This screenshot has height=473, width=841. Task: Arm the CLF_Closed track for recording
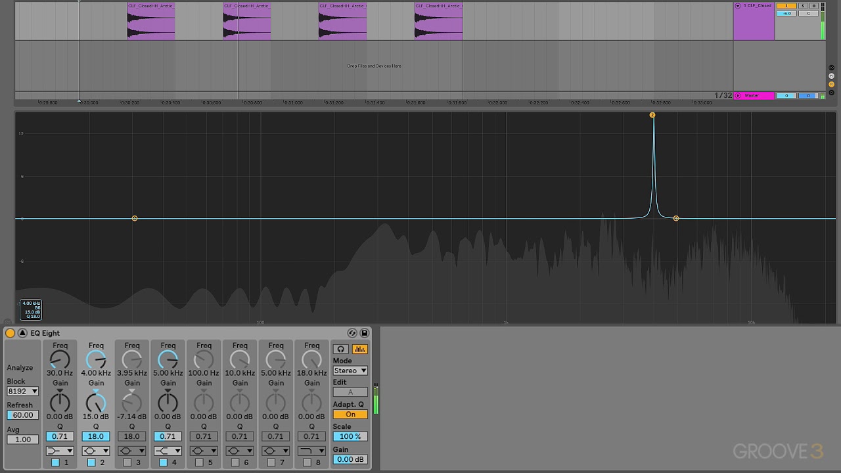pyautogui.click(x=814, y=6)
